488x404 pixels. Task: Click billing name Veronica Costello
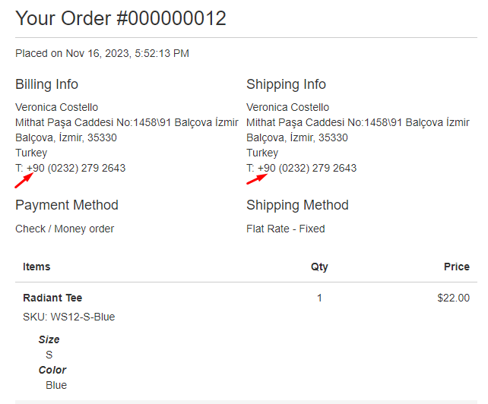pos(57,107)
